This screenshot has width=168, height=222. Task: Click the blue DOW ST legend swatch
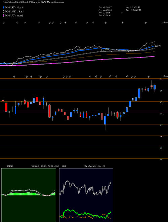click(x=4, y=7)
